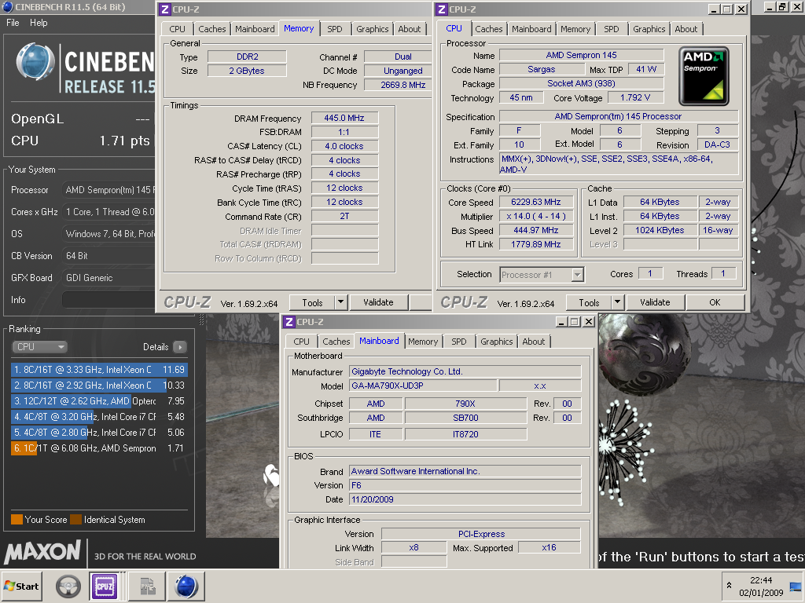
Task: Expand Tools dropdown arrow in Memory CPU-Z window
Action: click(x=341, y=302)
